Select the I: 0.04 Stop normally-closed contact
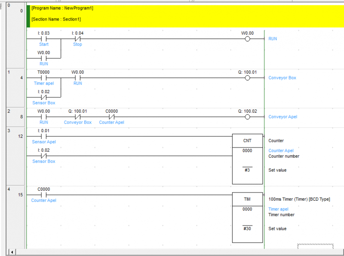 tap(78, 39)
